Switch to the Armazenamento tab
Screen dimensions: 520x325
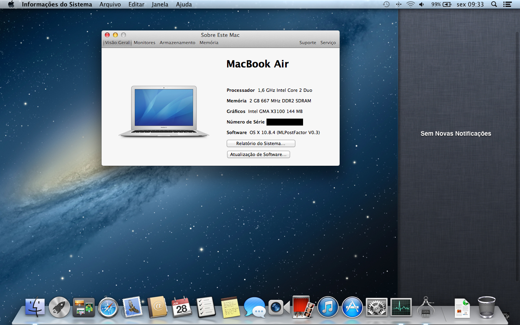(178, 43)
